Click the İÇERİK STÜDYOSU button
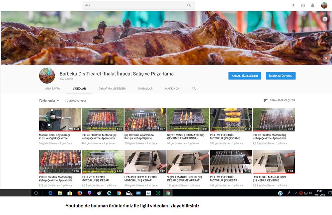The height and width of the screenshot is (215, 332). (281, 76)
